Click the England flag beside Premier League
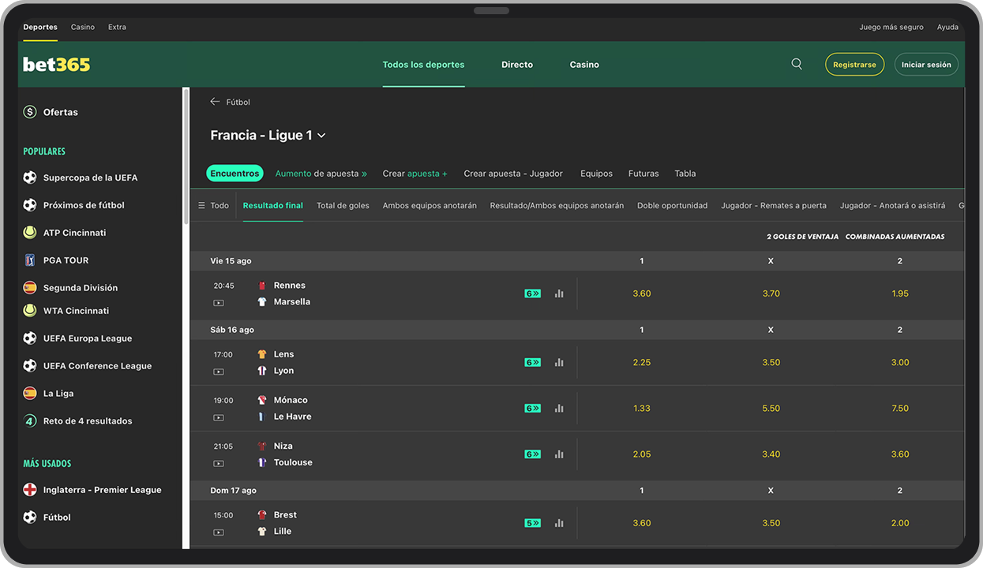This screenshot has width=983, height=568. click(30, 490)
